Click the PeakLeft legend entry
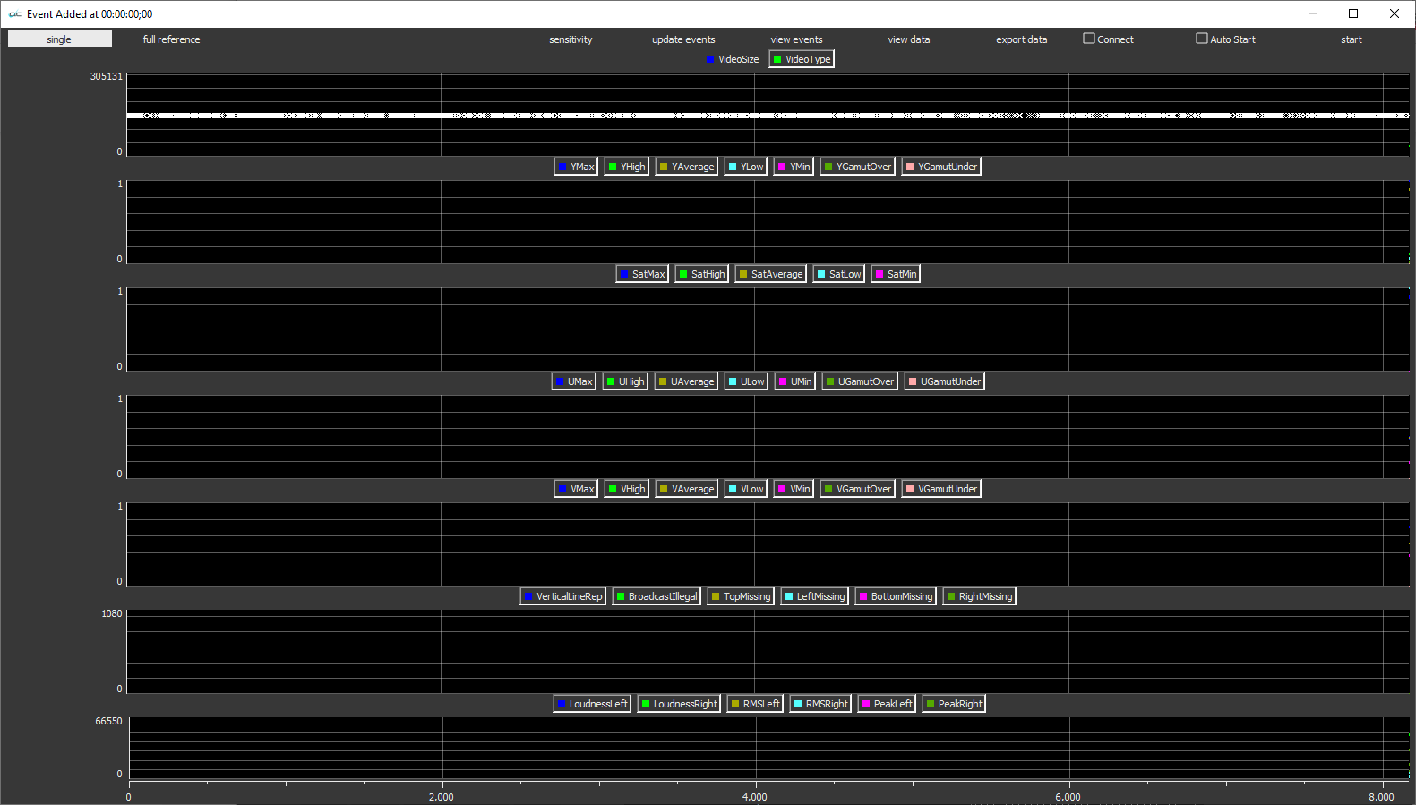The width and height of the screenshot is (1416, 805). (887, 704)
